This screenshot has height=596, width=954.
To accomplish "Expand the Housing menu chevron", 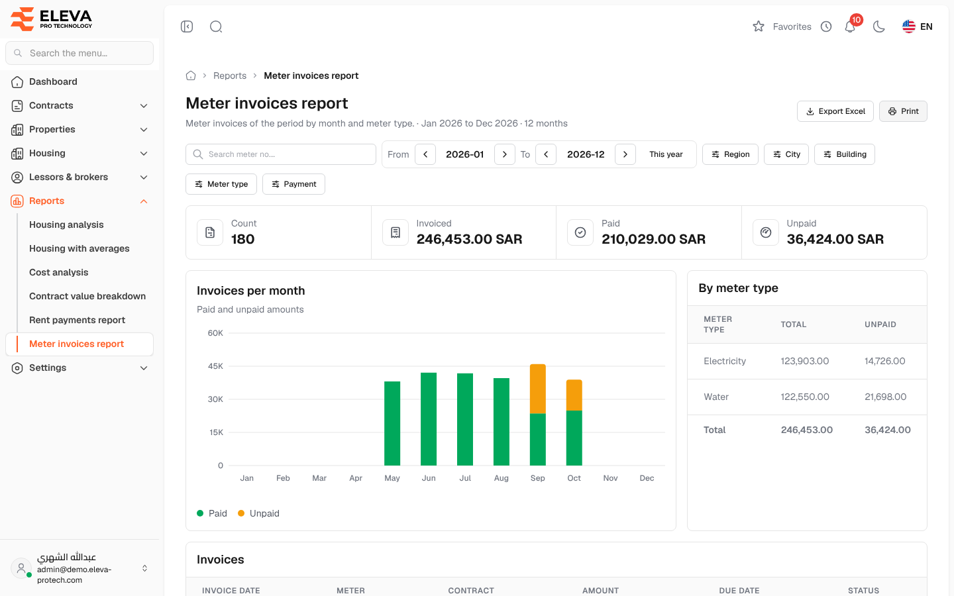I will coord(144,153).
